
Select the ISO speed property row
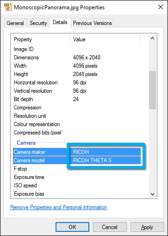tap(77, 185)
